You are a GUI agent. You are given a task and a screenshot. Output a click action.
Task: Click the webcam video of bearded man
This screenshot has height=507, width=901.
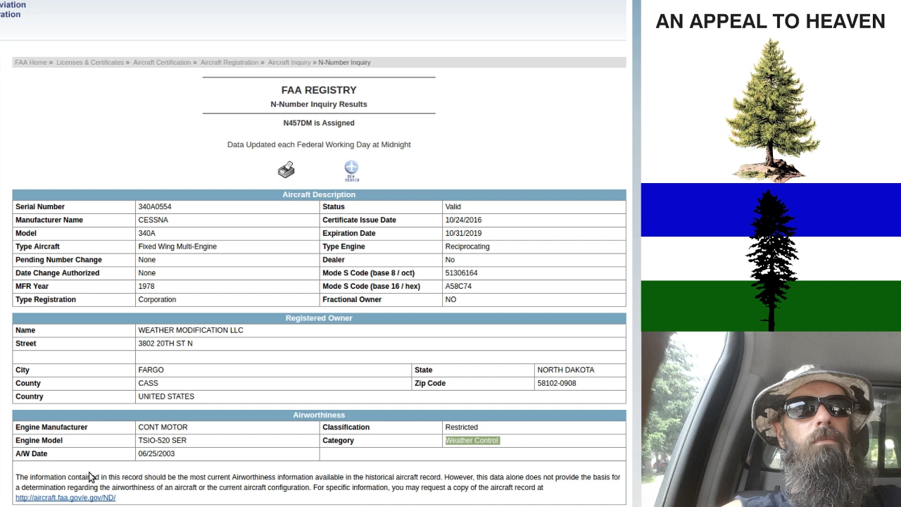(x=771, y=420)
